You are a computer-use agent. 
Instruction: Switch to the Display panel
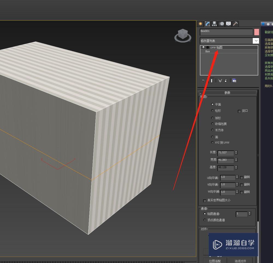228,24
